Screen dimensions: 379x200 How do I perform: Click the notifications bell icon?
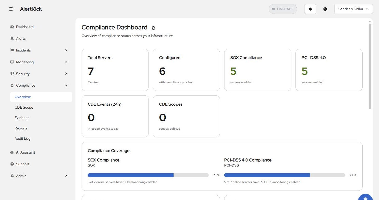click(x=310, y=9)
